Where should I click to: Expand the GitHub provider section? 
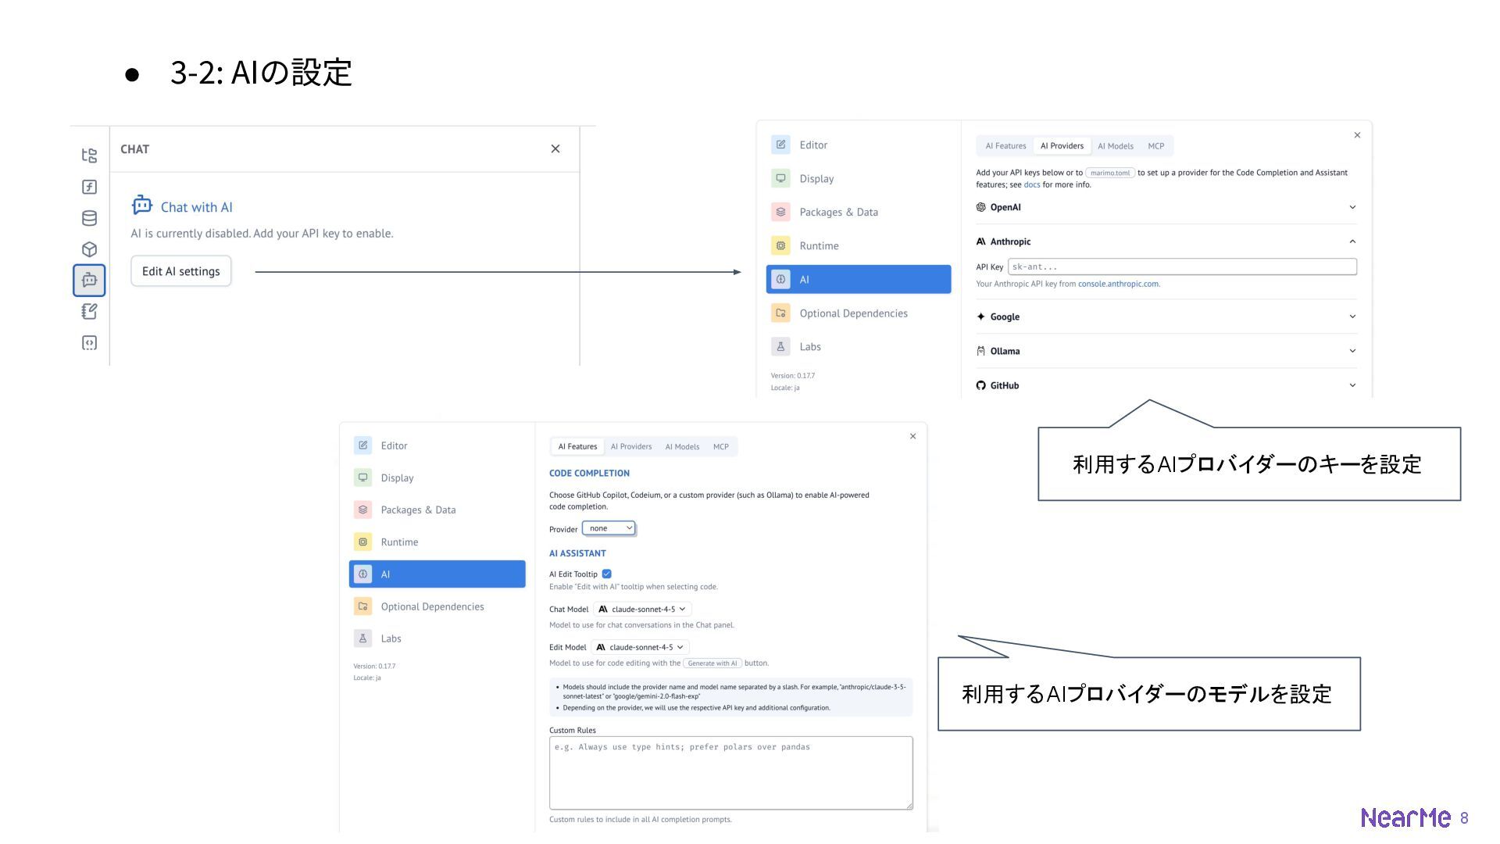pos(1352,385)
